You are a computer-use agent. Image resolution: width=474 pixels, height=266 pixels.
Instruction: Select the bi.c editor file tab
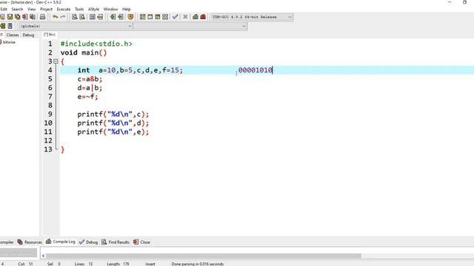(x=50, y=35)
